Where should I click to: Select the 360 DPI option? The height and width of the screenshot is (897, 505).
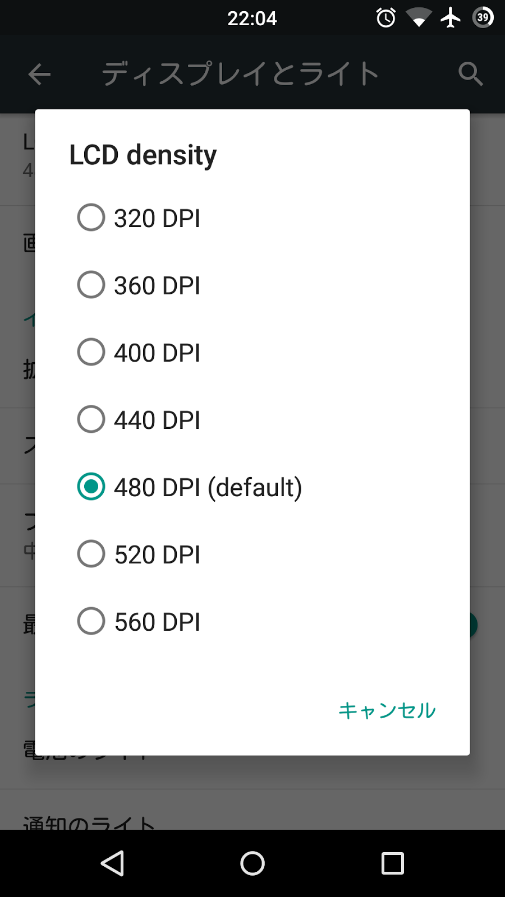coord(91,285)
